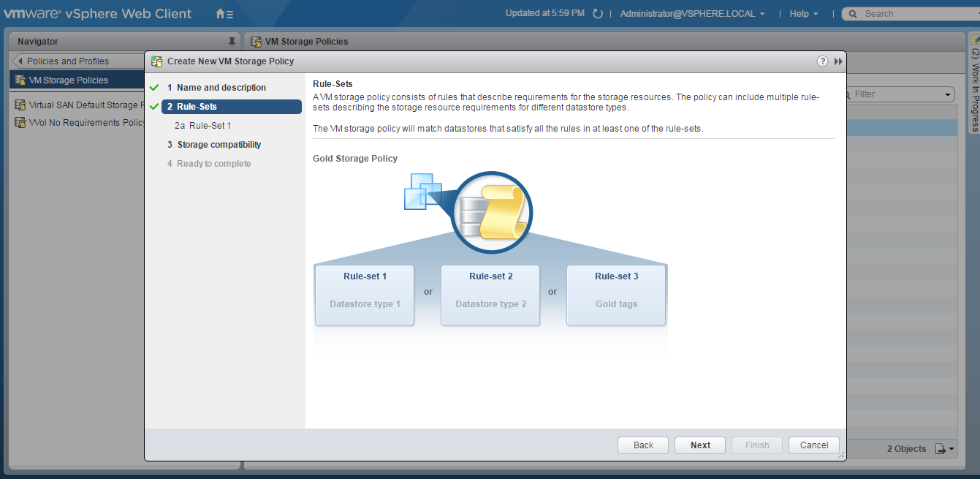Click Next to continue the wizard

[x=700, y=445]
